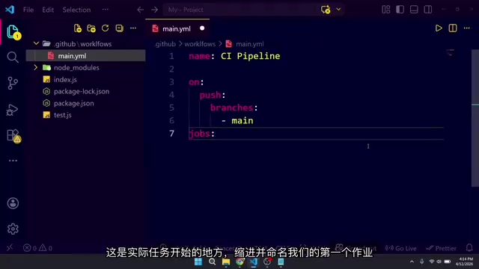This screenshot has height=269, width=479.
Task: Open the Accounts menu icon
Action: click(x=13, y=203)
